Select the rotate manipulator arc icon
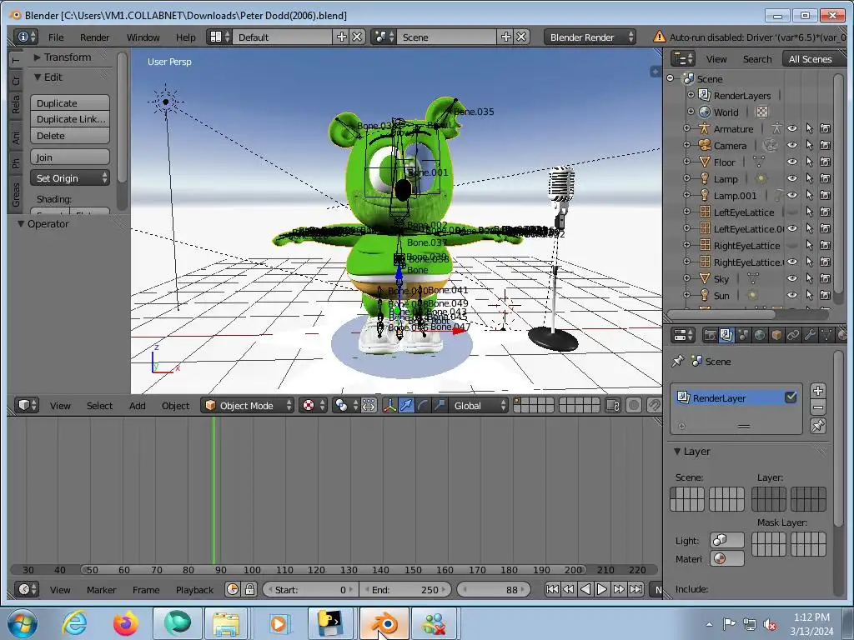 point(423,406)
